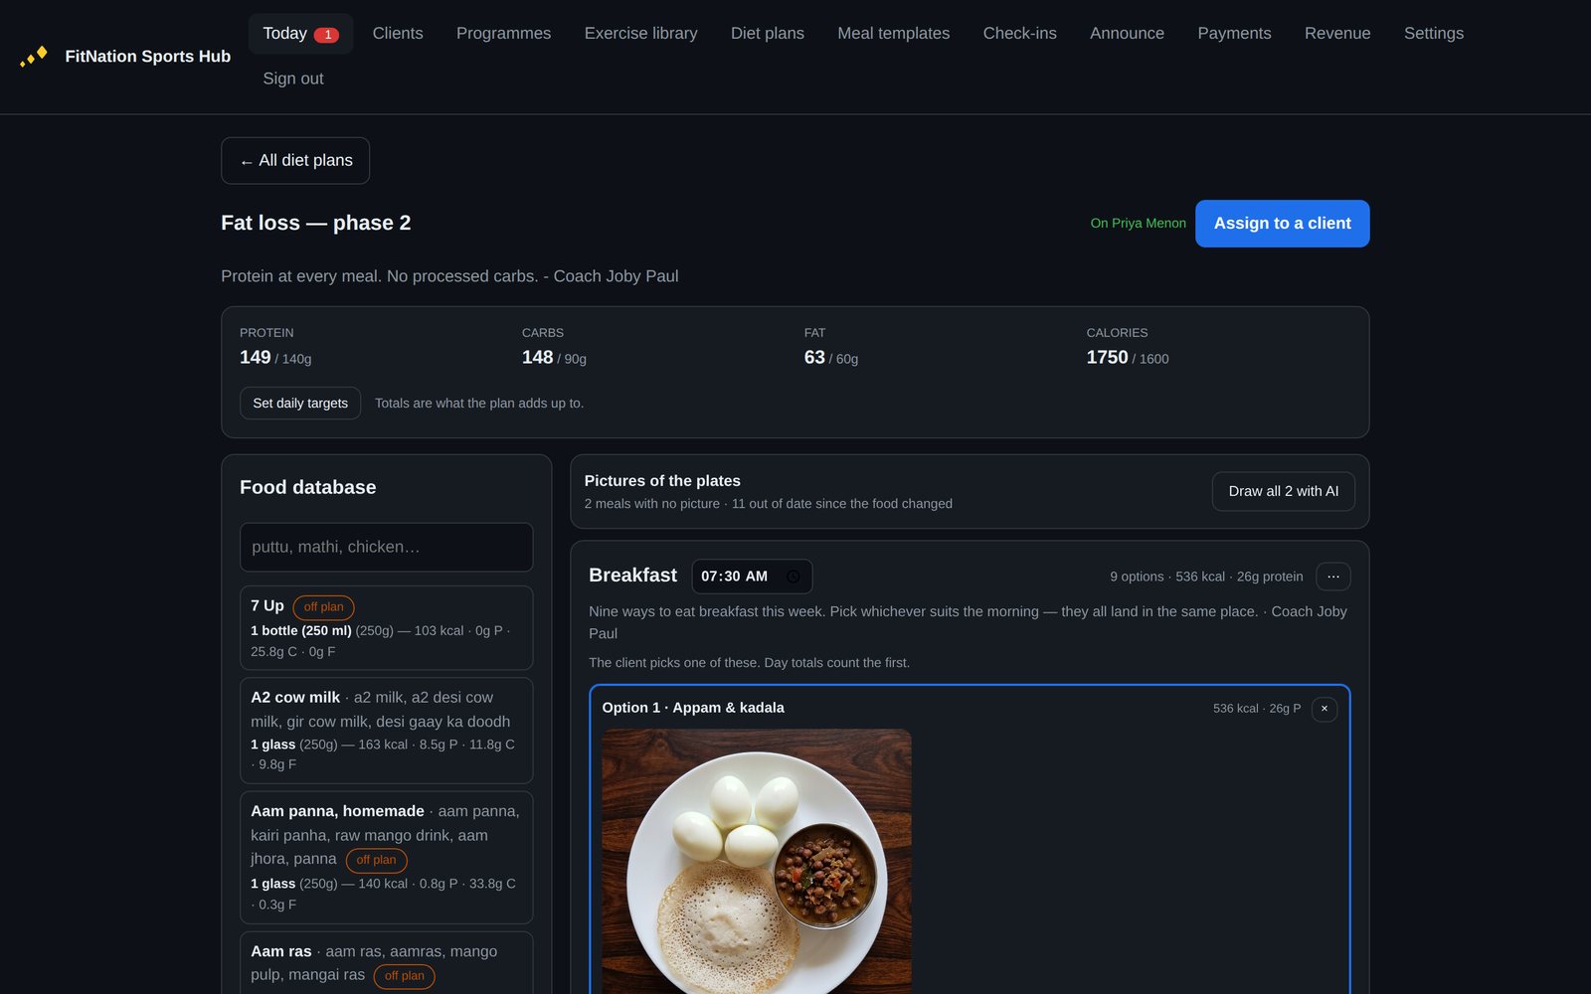Click the off plan badge on Aam panna
Screen dimensions: 1591x994
376,861
